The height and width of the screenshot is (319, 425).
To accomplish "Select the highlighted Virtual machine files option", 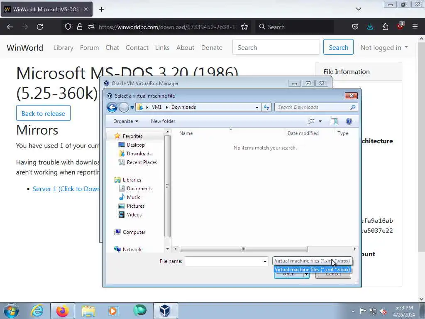I will coord(312,270).
